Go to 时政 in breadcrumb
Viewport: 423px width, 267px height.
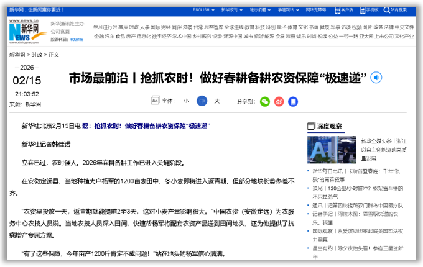39,55
